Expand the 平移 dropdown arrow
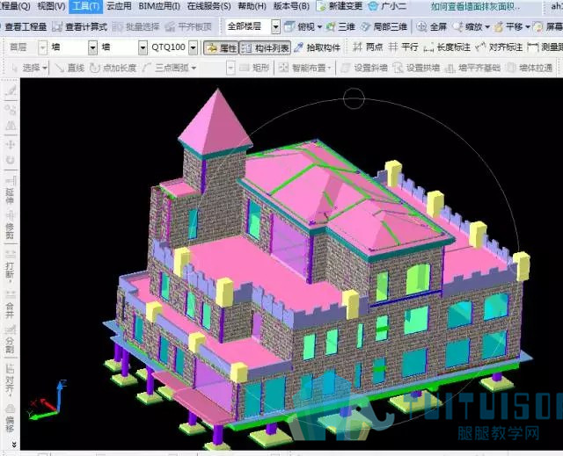The width and height of the screenshot is (563, 456). (x=528, y=27)
